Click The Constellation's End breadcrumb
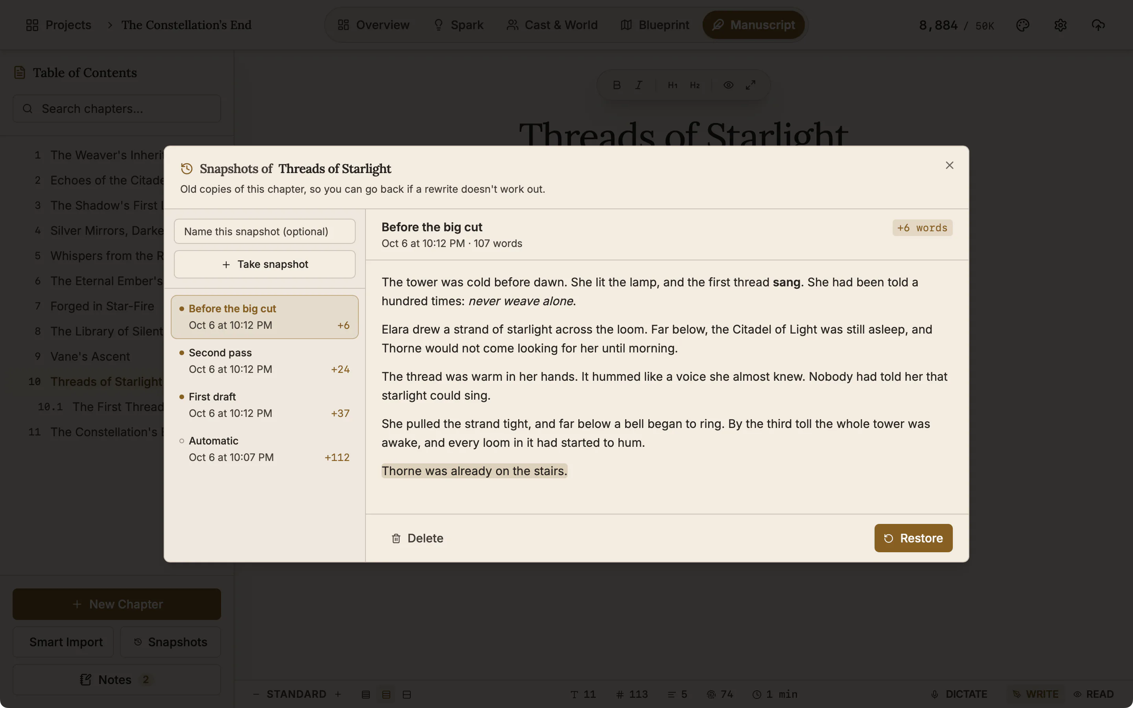 186,25
